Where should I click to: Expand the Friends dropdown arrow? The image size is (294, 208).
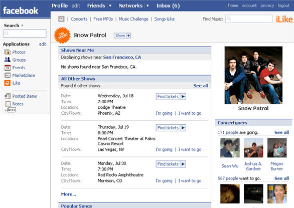tap(110, 6)
